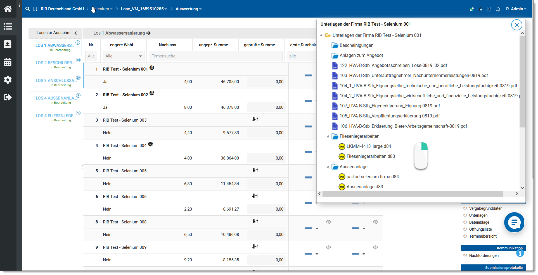
Task: Collapse the root Unterlagen der Firma tree node
Action: coord(321,35)
